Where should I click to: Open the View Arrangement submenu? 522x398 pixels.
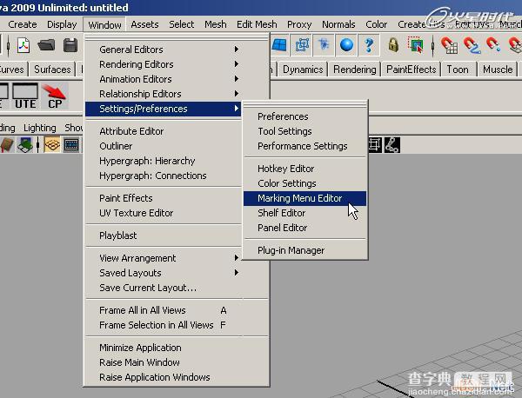(x=163, y=258)
